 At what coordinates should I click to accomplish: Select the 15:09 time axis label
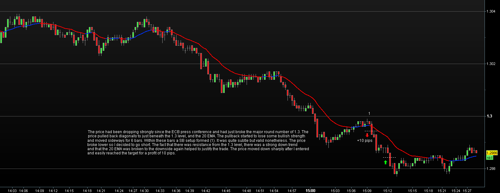click(367, 191)
